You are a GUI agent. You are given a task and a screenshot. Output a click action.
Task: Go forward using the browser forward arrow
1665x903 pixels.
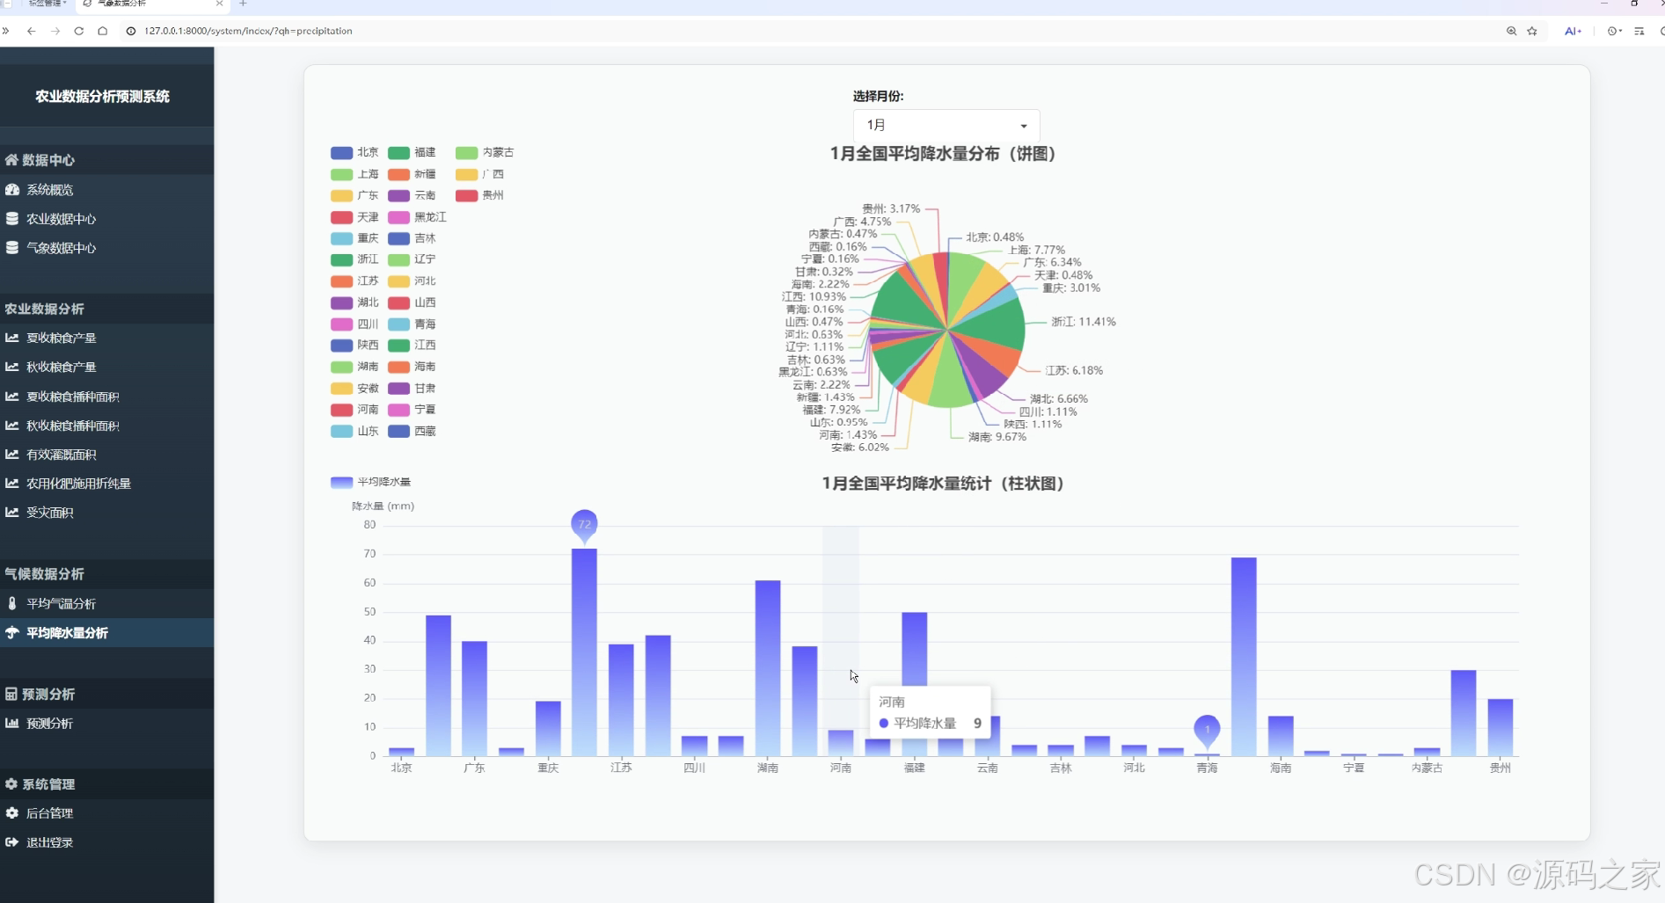point(55,31)
